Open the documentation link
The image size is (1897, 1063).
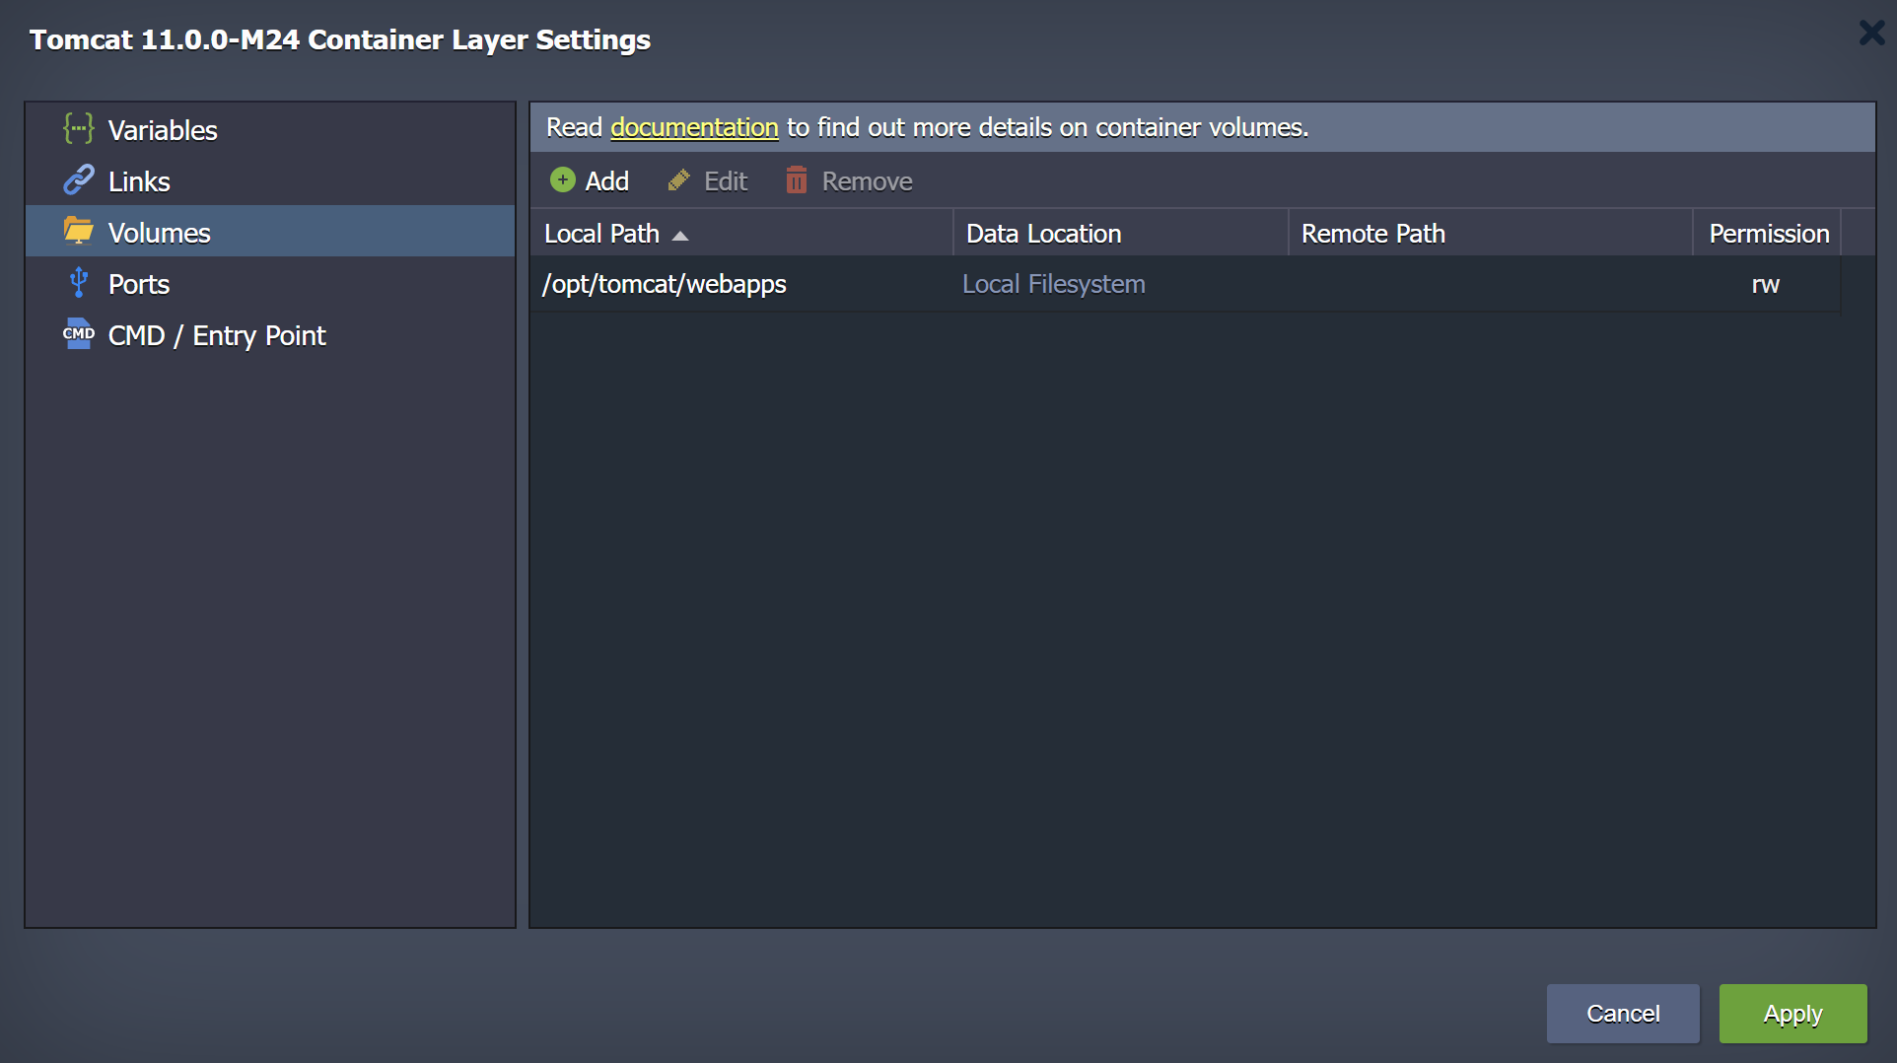point(694,127)
